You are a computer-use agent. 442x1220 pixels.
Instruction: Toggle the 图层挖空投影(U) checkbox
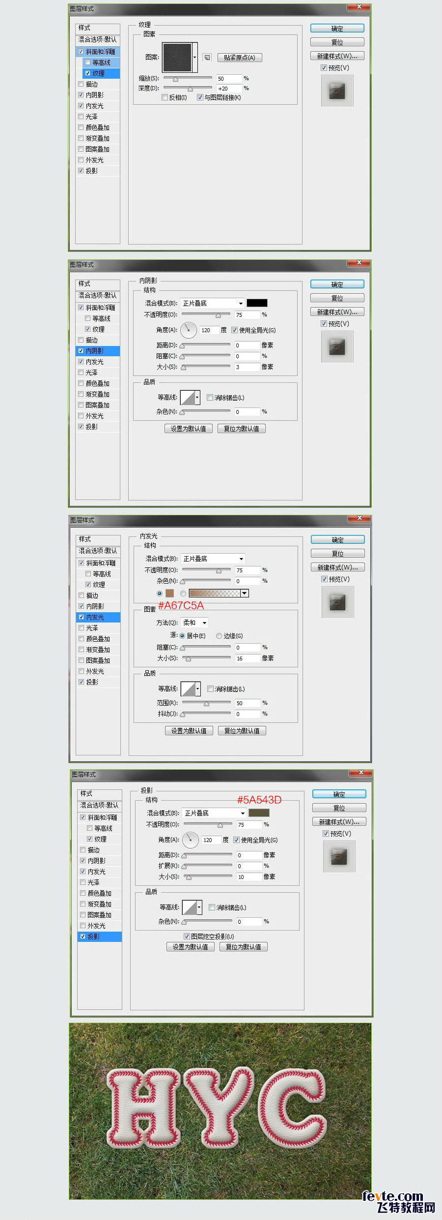(x=187, y=936)
